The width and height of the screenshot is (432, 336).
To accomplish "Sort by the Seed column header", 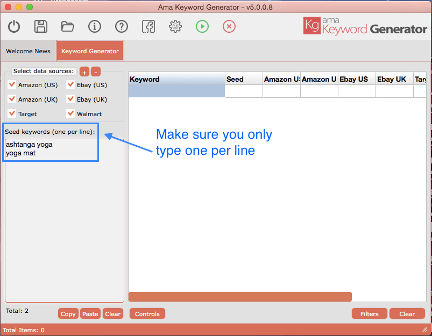I will tap(244, 79).
